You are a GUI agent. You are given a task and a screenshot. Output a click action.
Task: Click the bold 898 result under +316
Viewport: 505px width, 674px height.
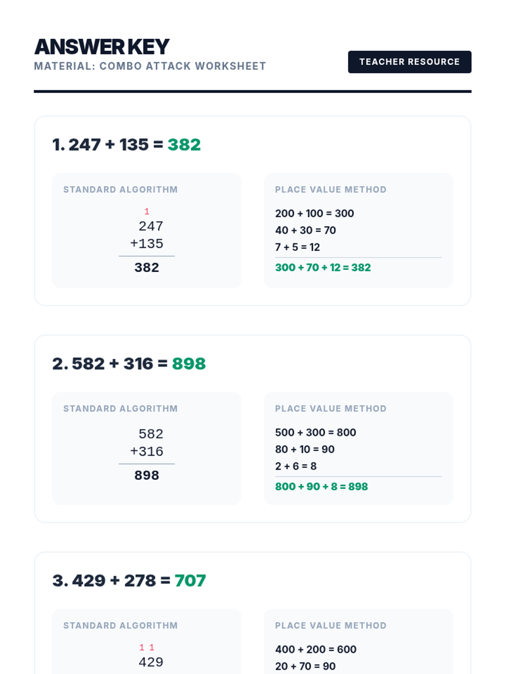146,475
